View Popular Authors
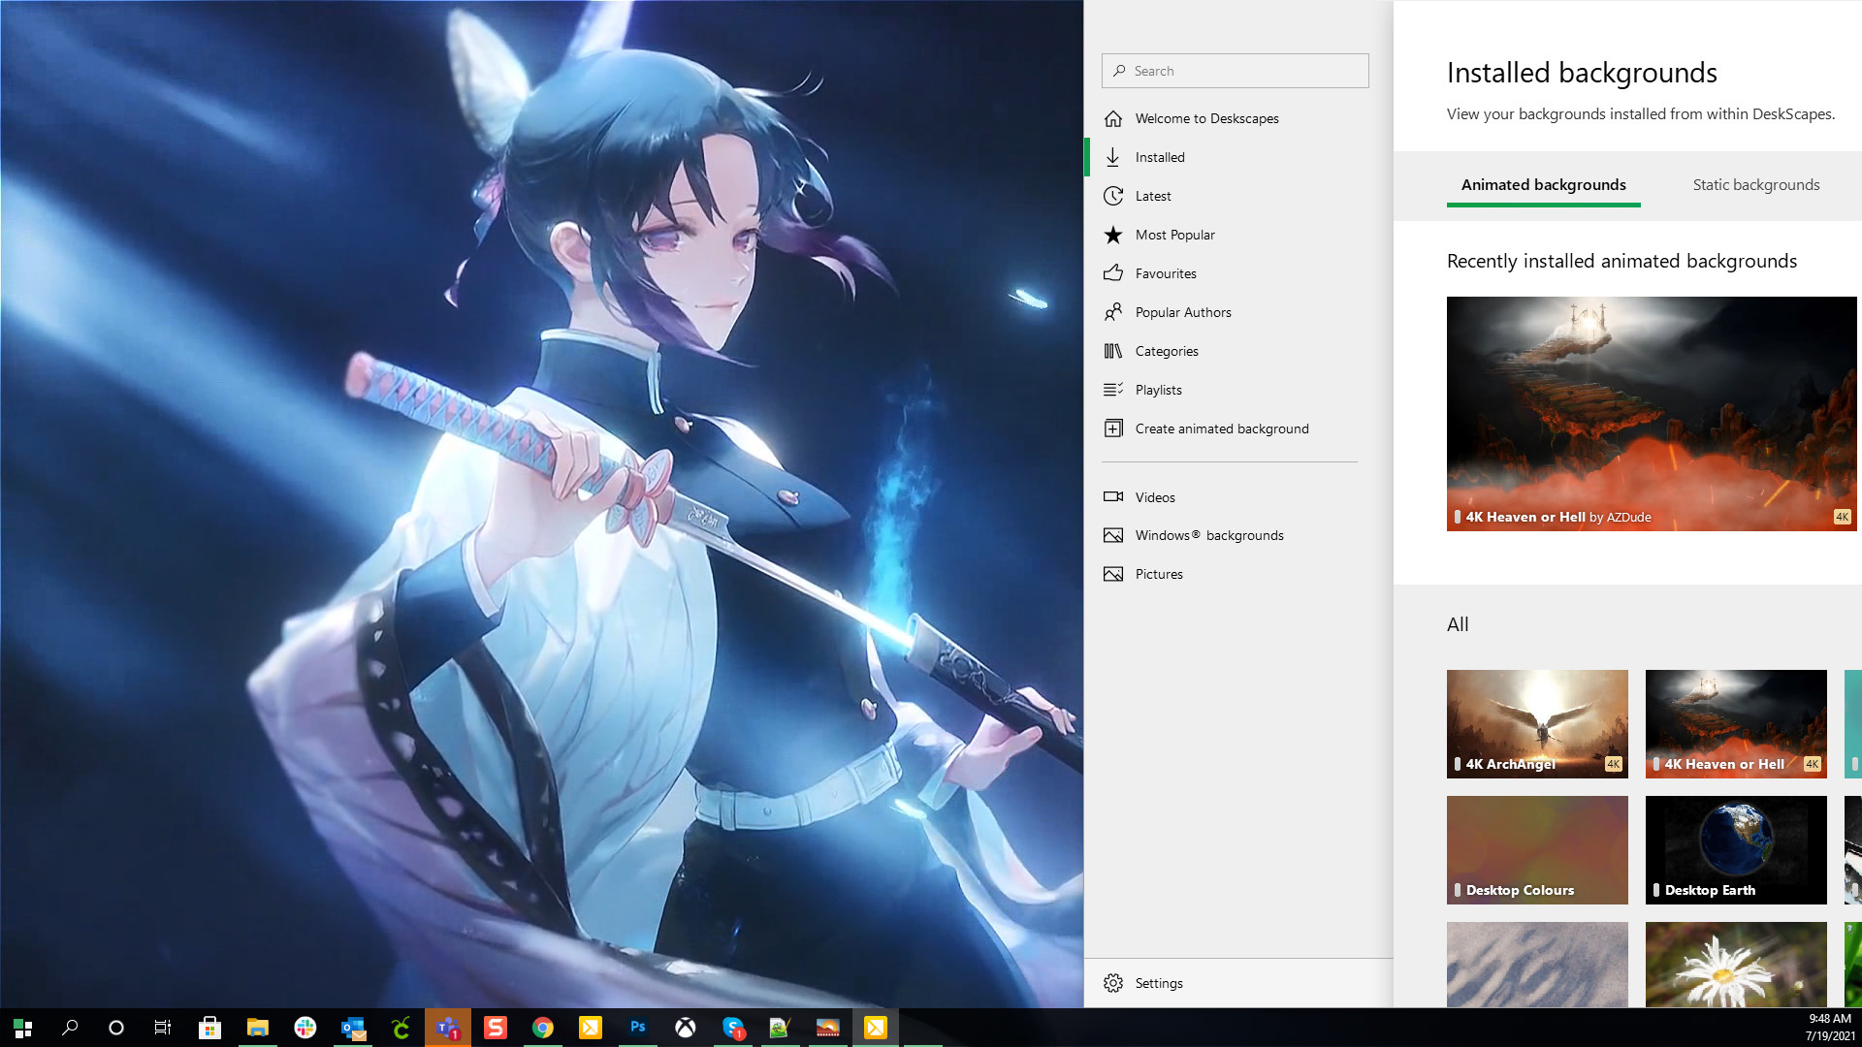Screen dimensions: 1862x1047 (x=1183, y=311)
